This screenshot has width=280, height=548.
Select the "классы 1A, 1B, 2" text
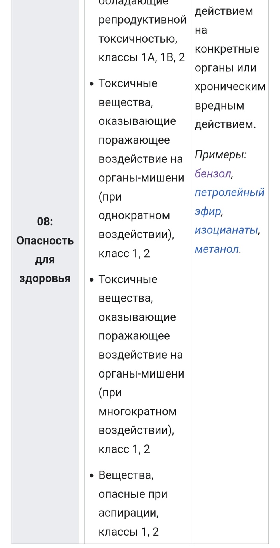142,57
